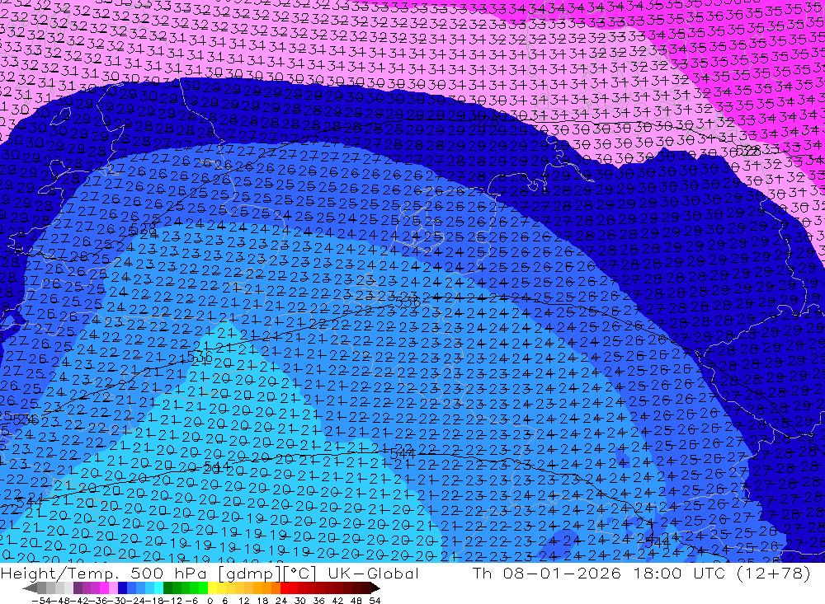This screenshot has width=825, height=604.
Task: Click the 'Th' weekday abbreviation
Action: tap(482, 574)
